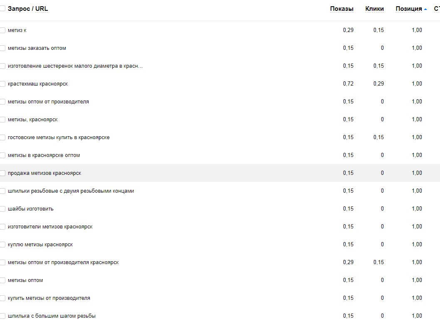This screenshot has height=321, width=440.
Task: Toggle the select-all checkbox beside Запрос / URL
Action: tap(2, 9)
